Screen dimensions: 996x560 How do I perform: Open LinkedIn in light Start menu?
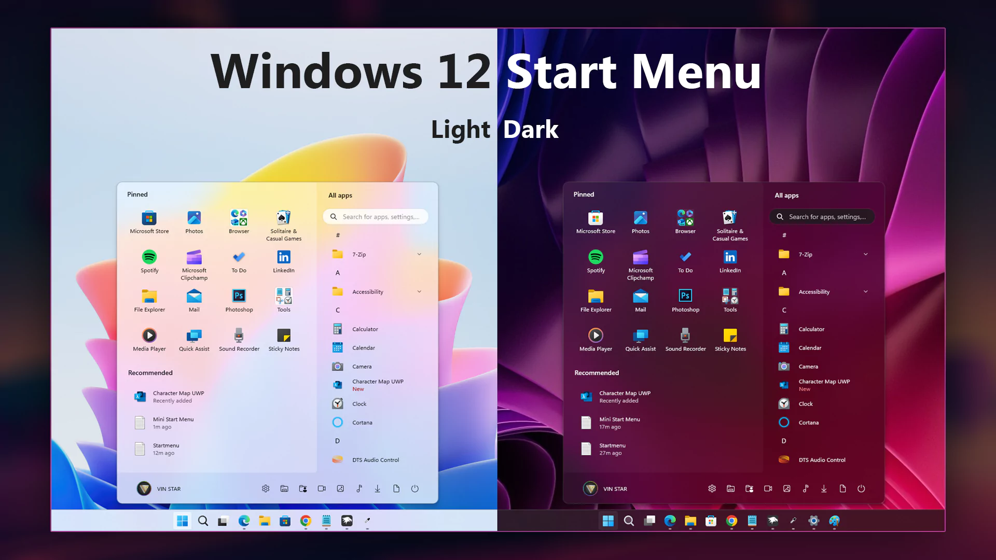pyautogui.click(x=284, y=262)
